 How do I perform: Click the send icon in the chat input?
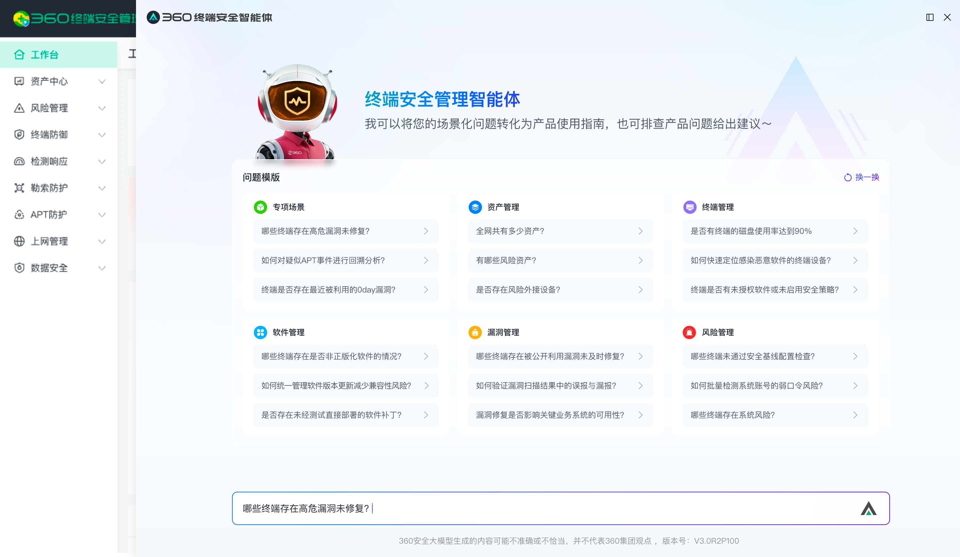[x=870, y=508]
